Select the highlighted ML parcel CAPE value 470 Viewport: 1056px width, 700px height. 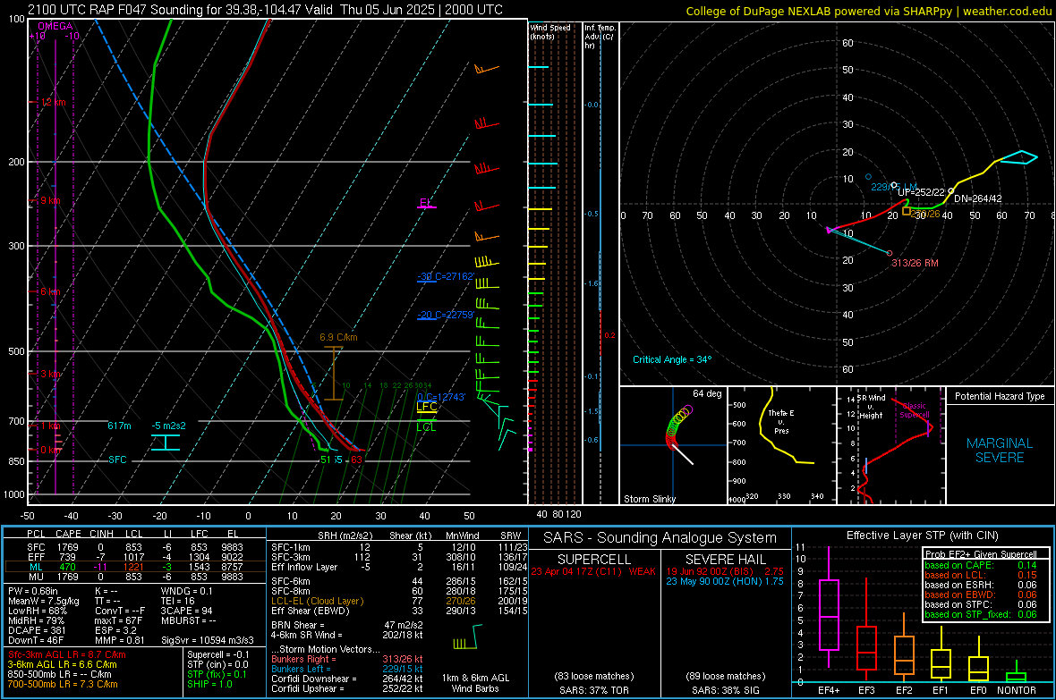[67, 567]
